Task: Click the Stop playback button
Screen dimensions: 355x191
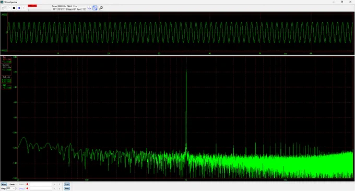Action: coord(14,8)
